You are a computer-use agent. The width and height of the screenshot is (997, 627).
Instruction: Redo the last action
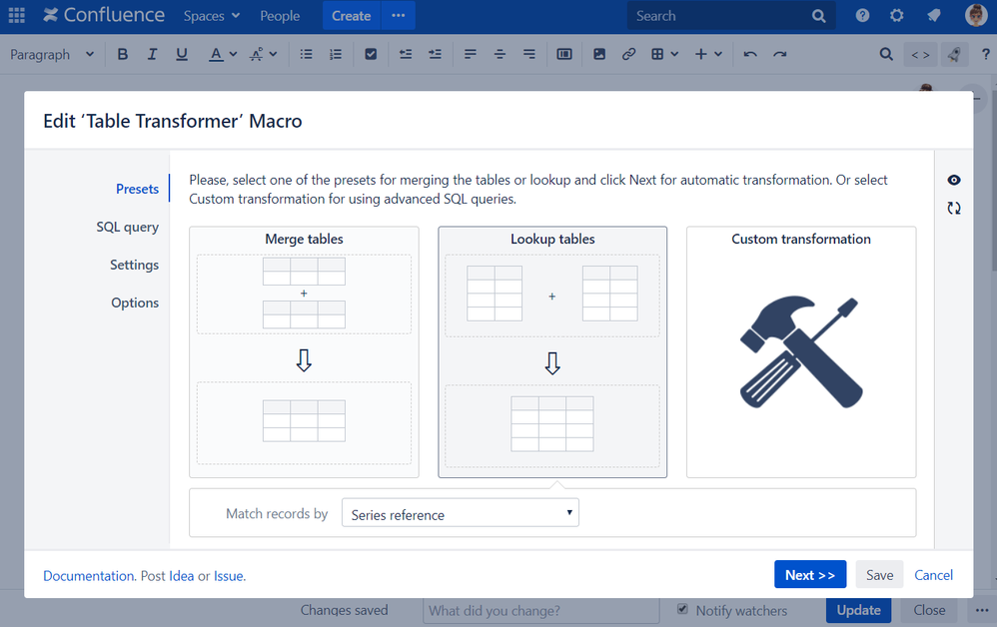780,54
